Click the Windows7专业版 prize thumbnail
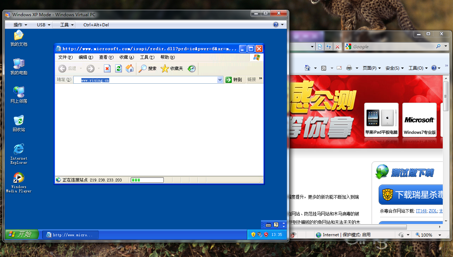This screenshot has height=257, width=453. coord(420,120)
